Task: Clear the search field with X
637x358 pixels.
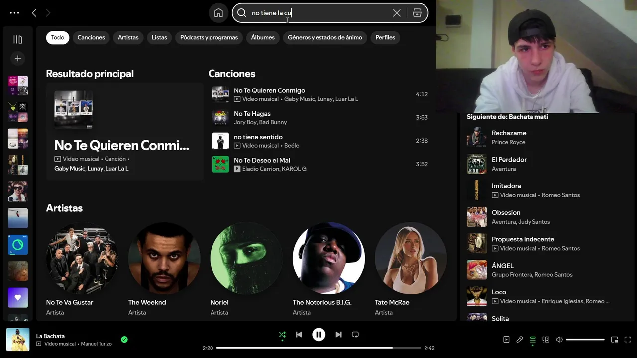Action: point(397,13)
